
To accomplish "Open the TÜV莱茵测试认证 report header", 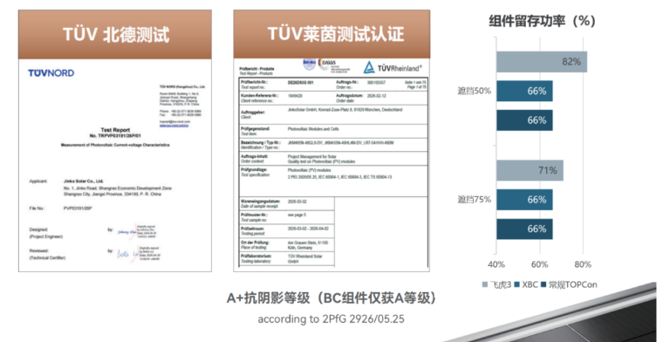I will point(331,34).
